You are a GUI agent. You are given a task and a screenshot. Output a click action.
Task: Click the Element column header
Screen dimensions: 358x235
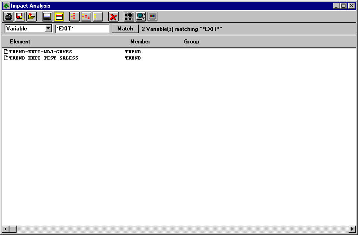[20, 42]
